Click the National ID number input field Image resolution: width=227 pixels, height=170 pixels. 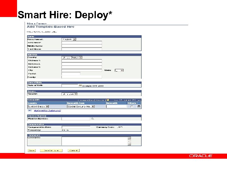116,106
